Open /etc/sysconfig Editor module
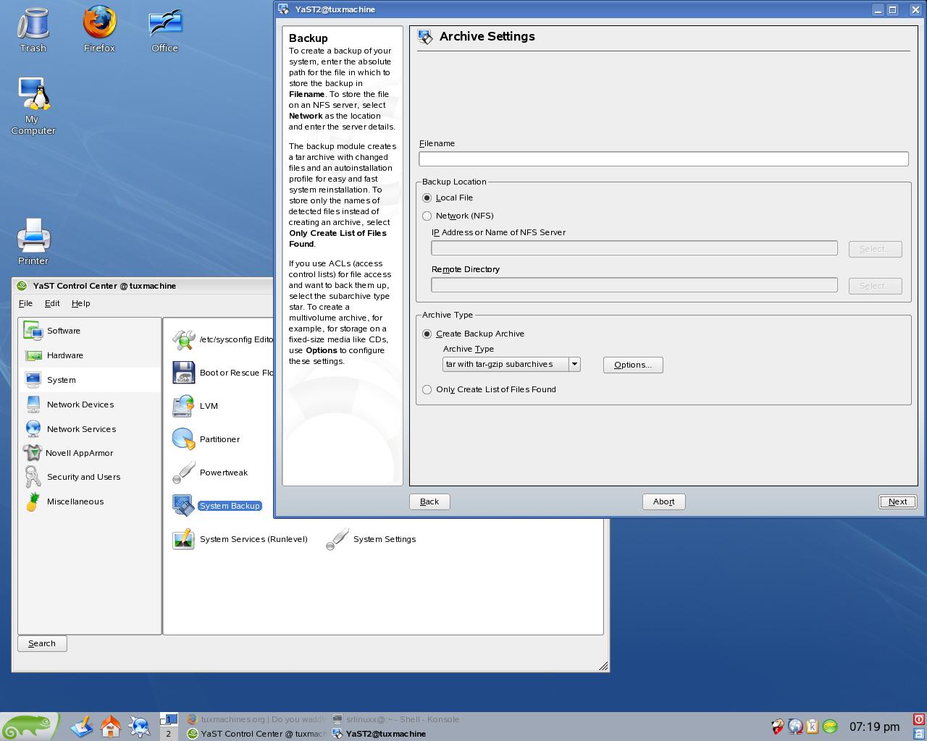This screenshot has height=741, width=927. [222, 339]
